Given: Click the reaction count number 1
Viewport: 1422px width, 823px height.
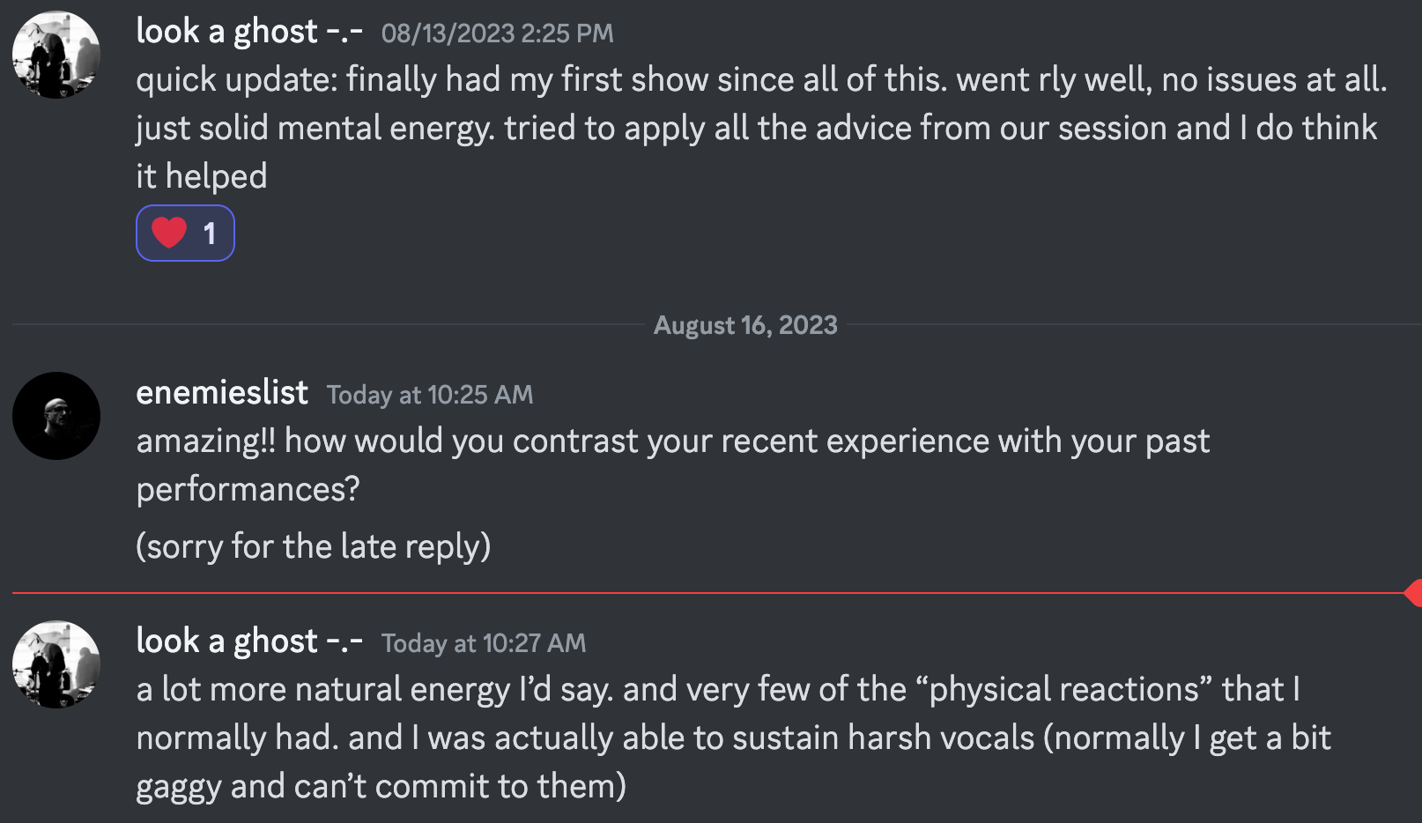Looking at the screenshot, I should 210,234.
